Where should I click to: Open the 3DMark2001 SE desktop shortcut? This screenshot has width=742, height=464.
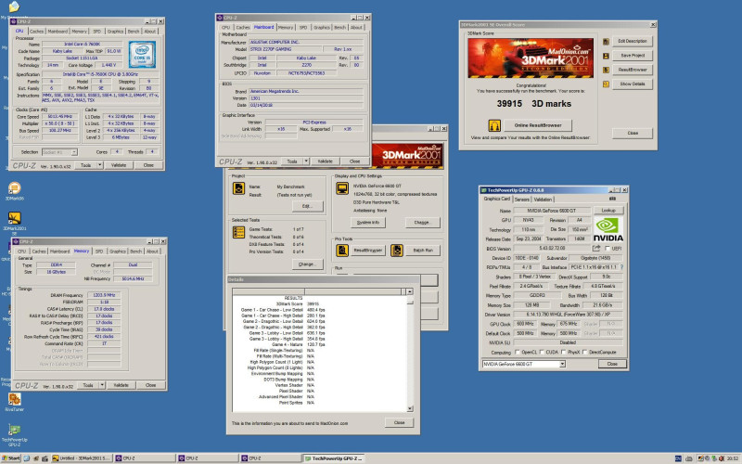[15, 219]
